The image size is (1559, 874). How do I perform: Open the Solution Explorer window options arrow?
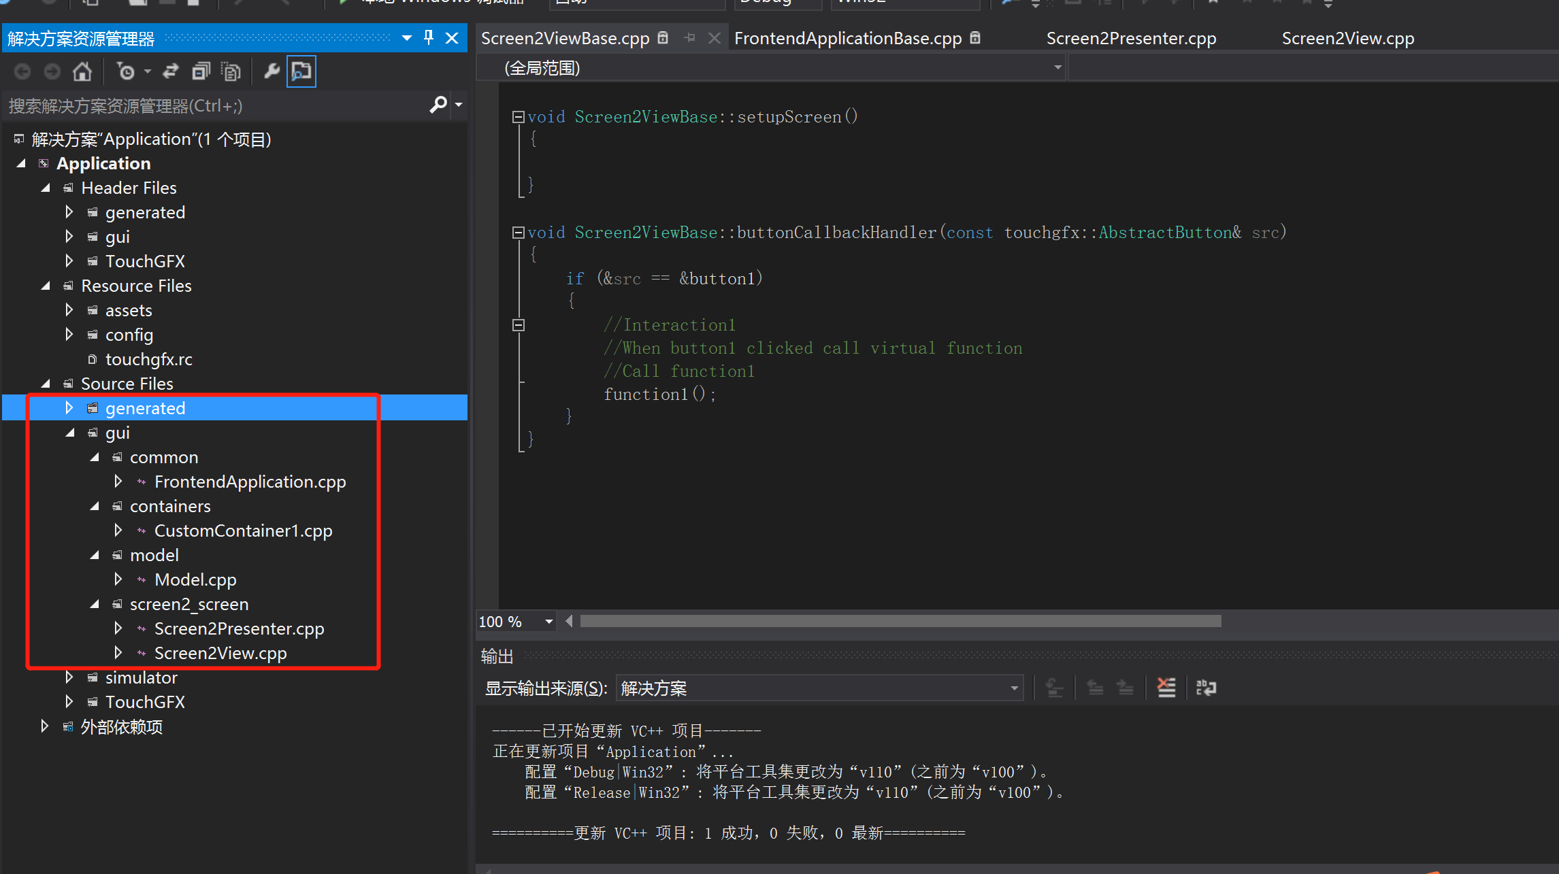(x=407, y=38)
